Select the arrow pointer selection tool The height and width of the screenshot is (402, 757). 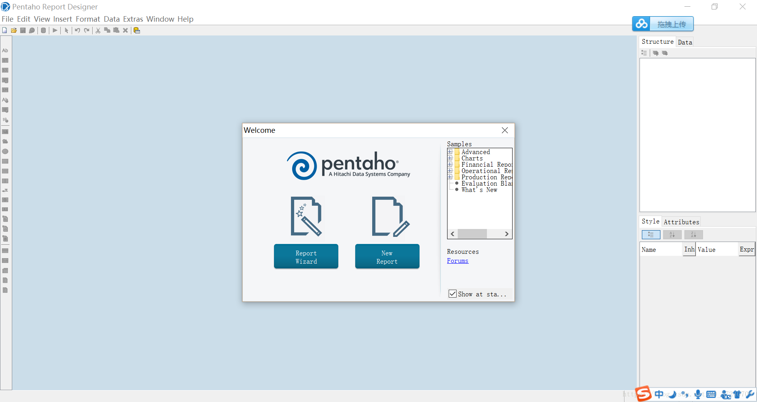pyautogui.click(x=66, y=30)
